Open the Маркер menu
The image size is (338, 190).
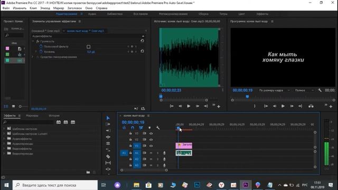59,8
